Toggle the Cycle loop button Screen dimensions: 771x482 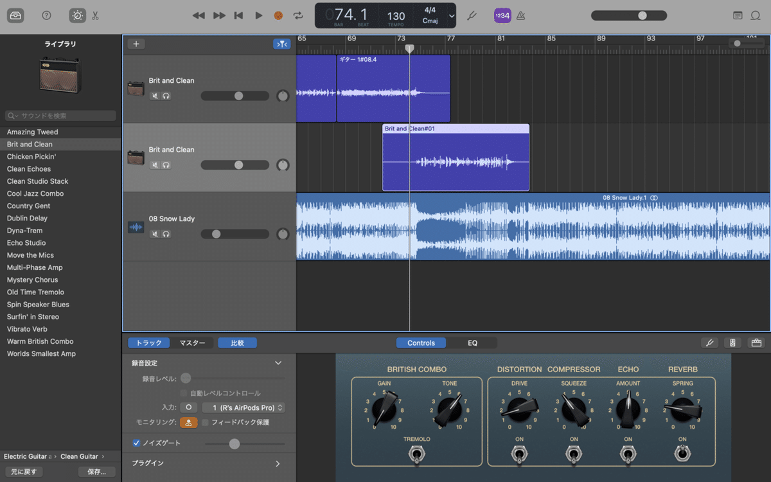[298, 15]
